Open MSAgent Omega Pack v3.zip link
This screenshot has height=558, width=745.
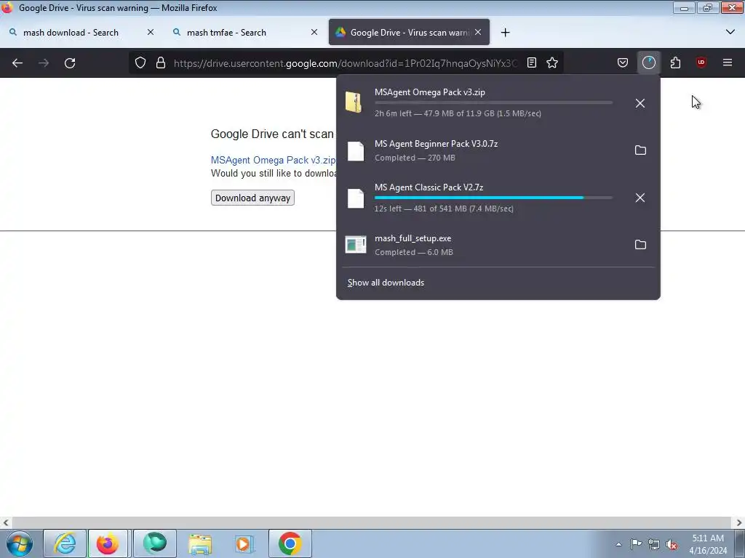coord(274,160)
